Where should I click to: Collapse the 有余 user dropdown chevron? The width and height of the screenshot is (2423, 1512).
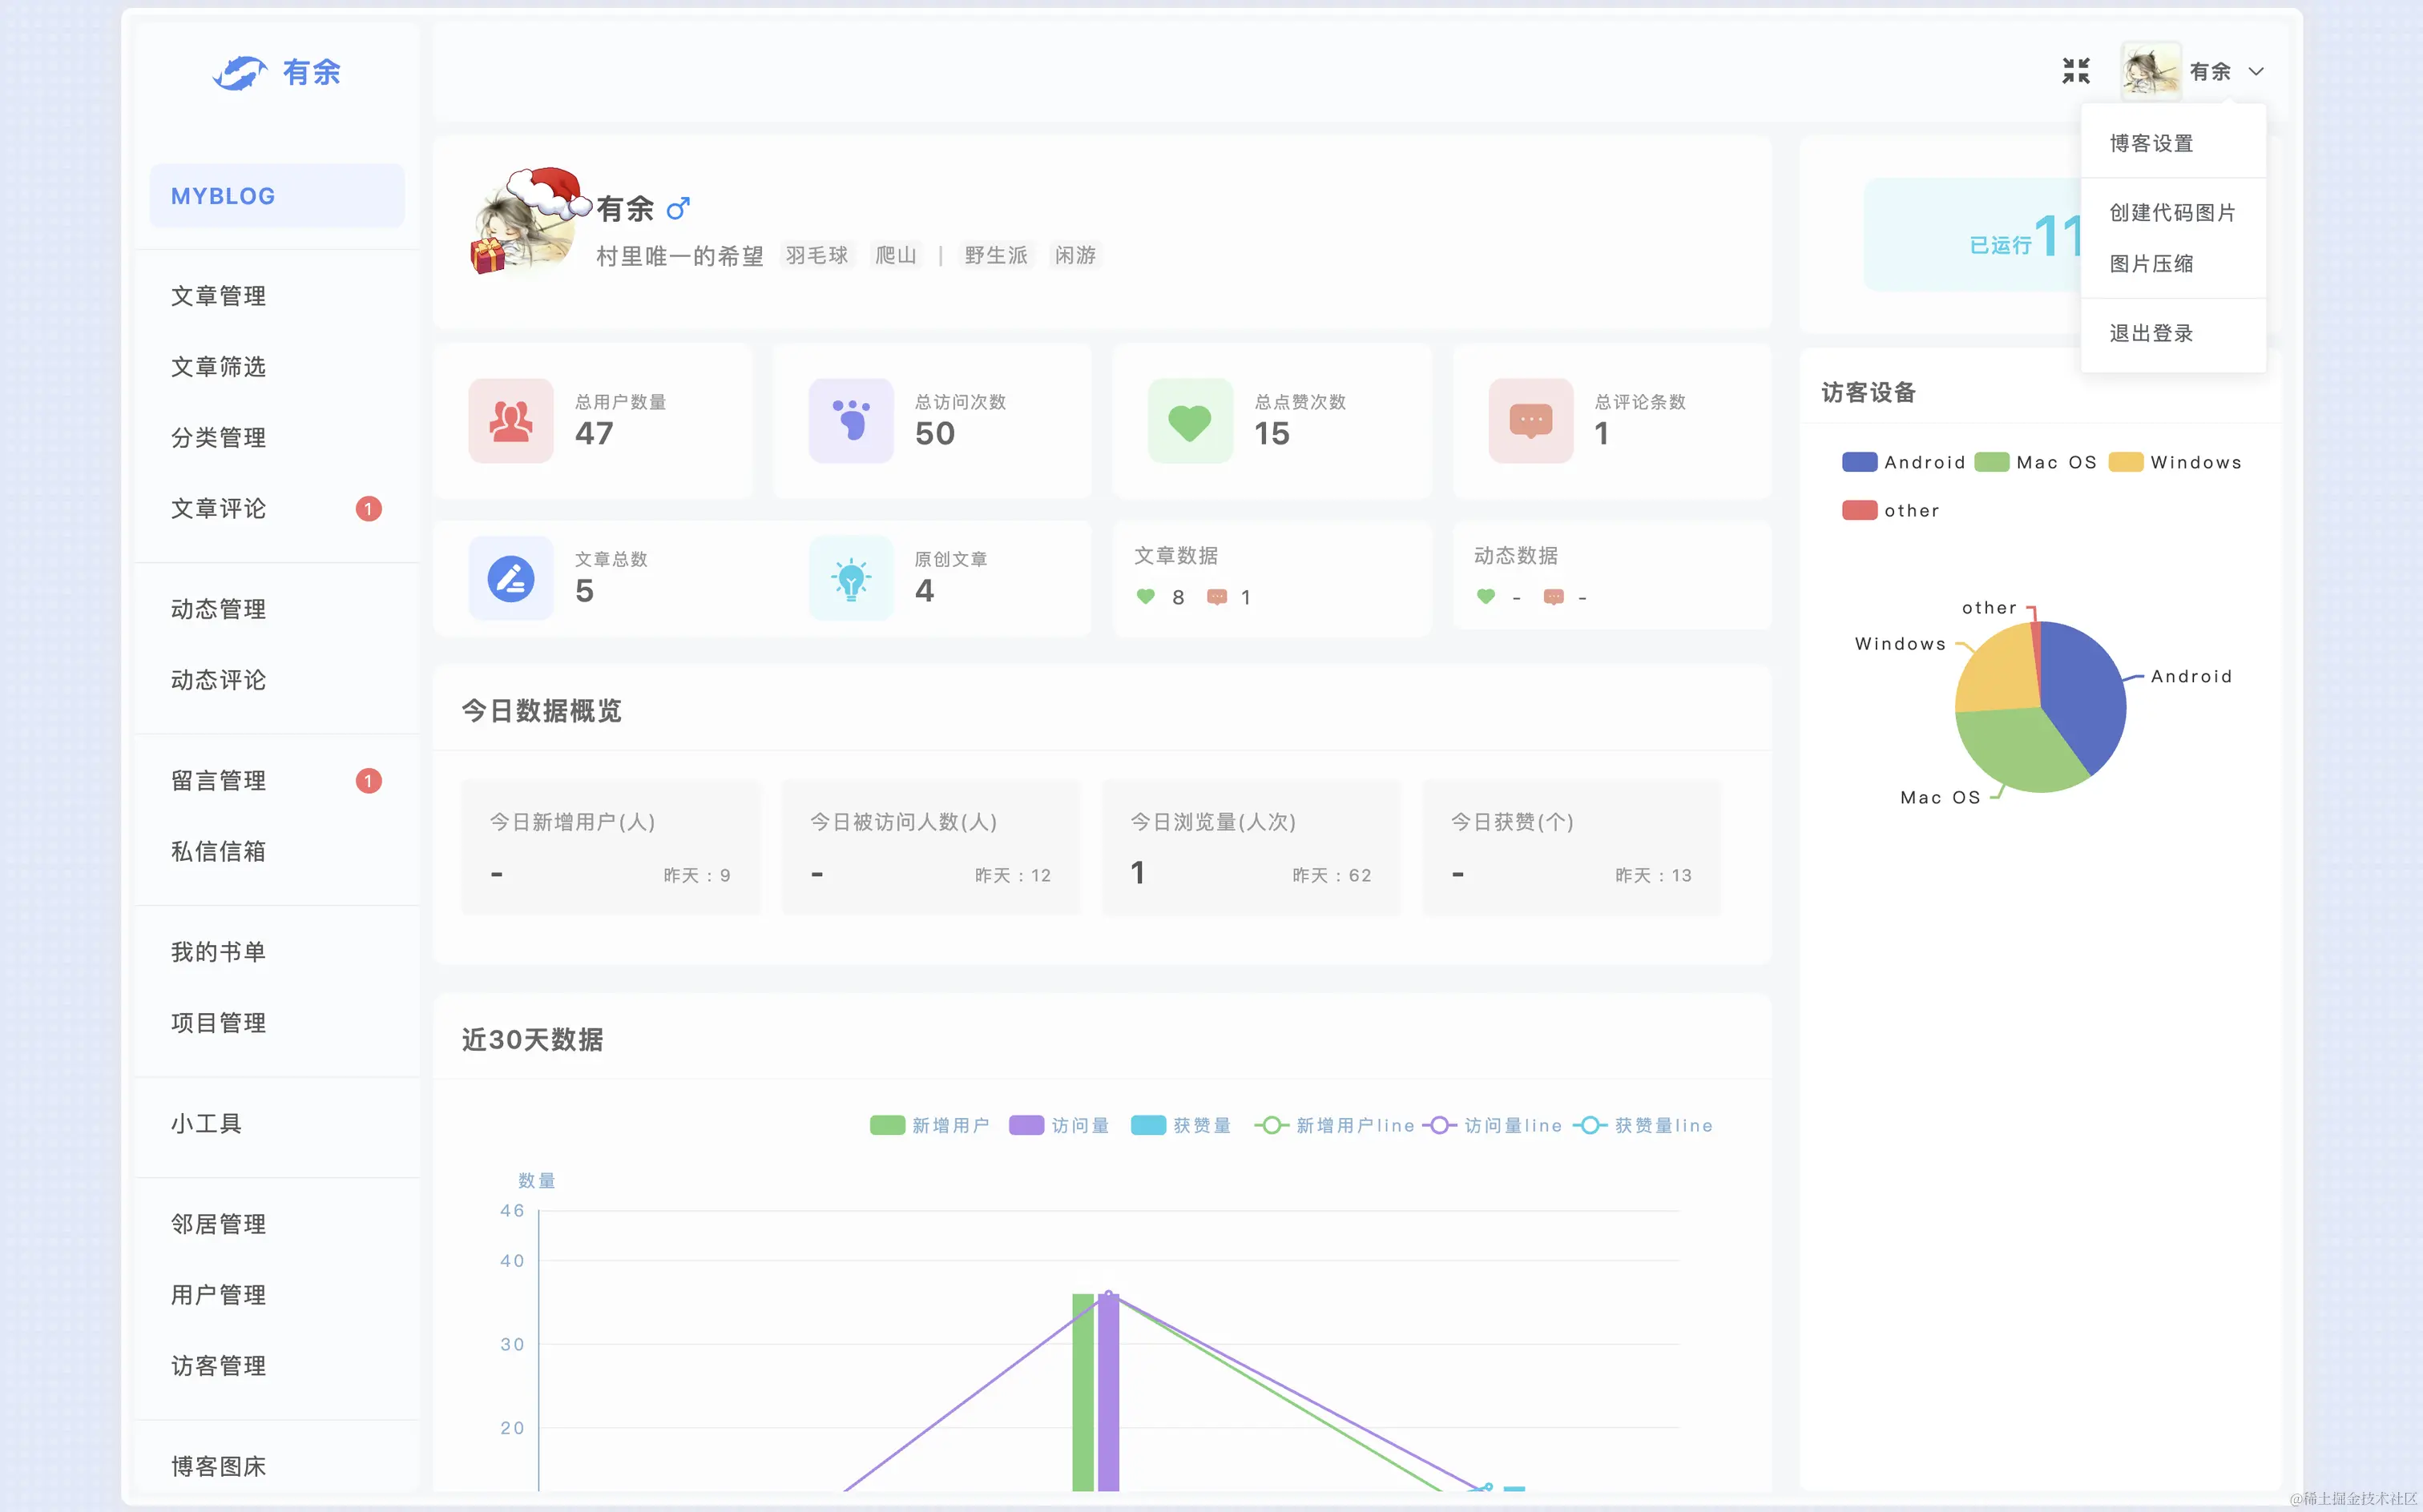pyautogui.click(x=2256, y=72)
